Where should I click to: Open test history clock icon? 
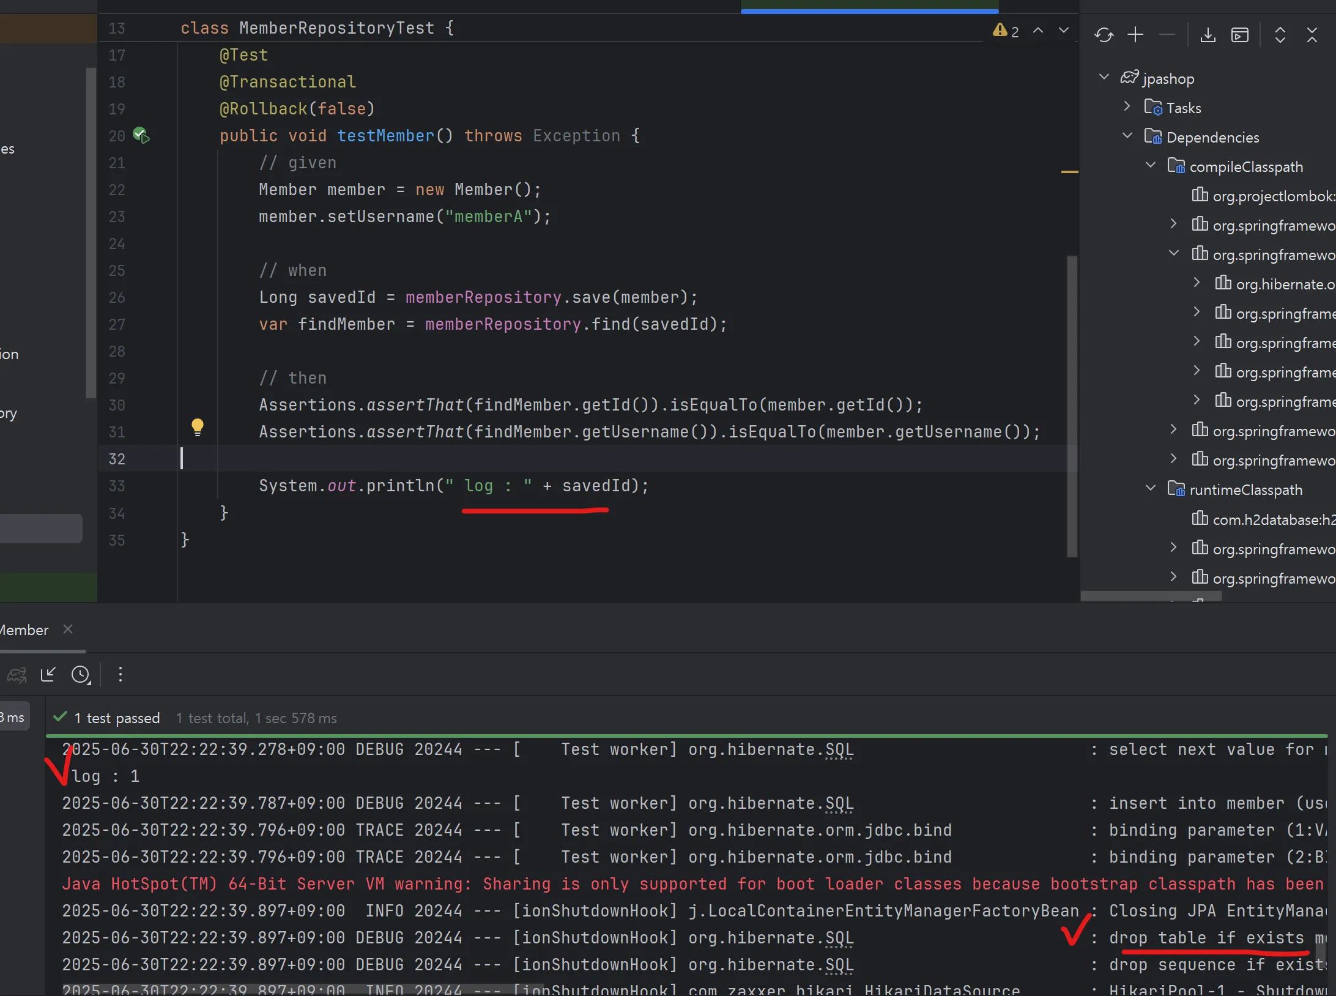coord(81,675)
